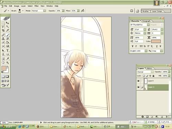The height and width of the screenshot is (129, 172).
Task: Select the Notes tool
Action: tap(3, 59)
